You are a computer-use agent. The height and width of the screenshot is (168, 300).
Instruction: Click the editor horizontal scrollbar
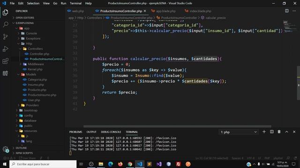pos(177,126)
